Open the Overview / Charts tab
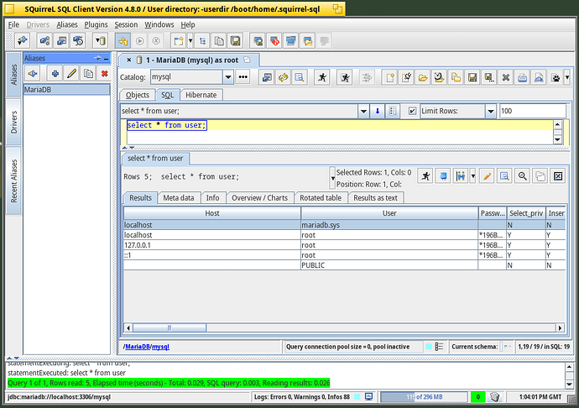This screenshot has width=579, height=408. pos(259,198)
